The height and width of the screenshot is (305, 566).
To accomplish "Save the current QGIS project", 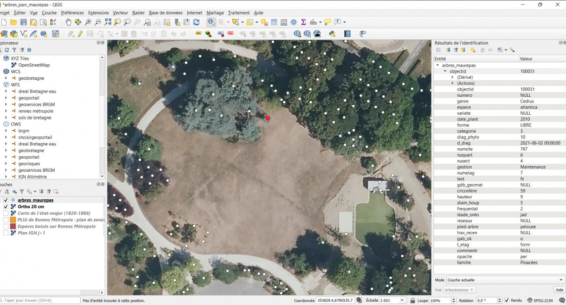I will [24, 22].
